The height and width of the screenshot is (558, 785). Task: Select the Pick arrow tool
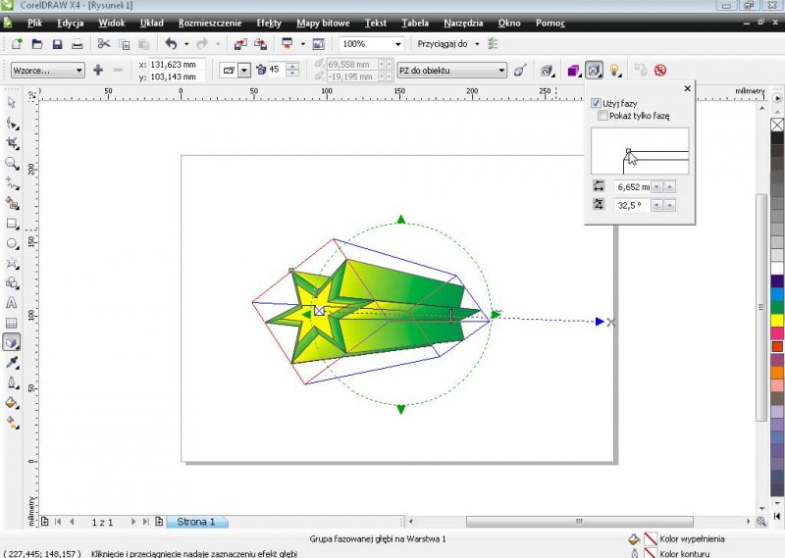[x=12, y=102]
